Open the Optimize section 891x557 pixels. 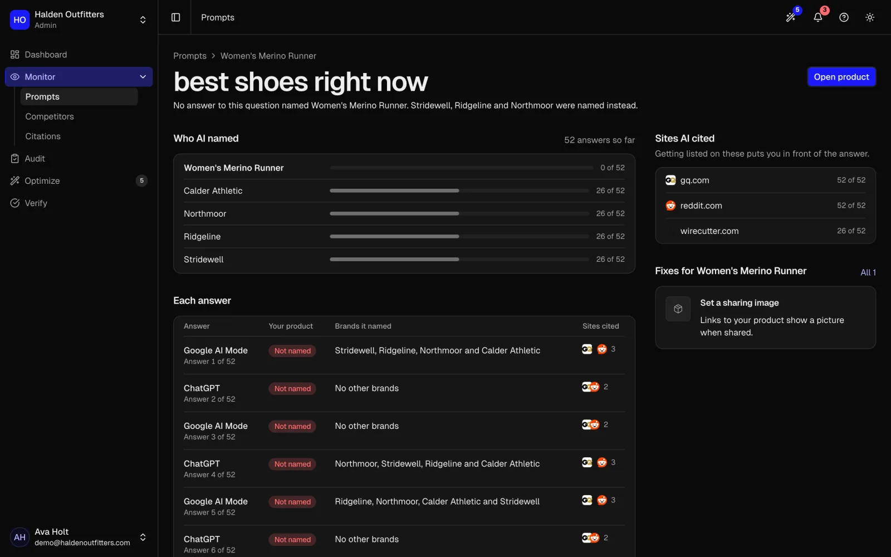point(79,180)
